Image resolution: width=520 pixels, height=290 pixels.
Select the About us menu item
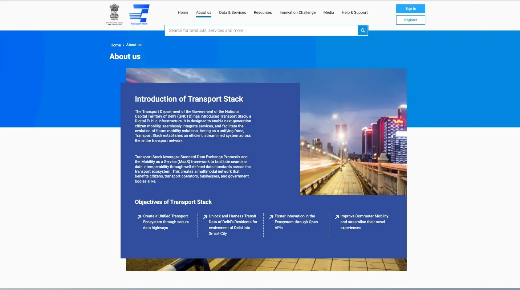coord(204,12)
